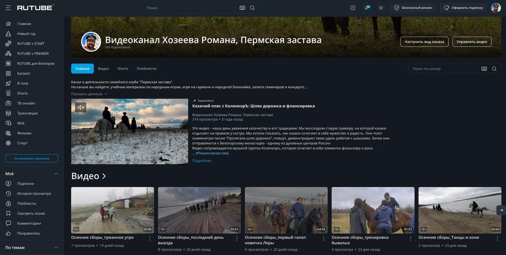506x255 pixels.
Task: Open the user profile avatar menu
Action: pyautogui.click(x=496, y=8)
